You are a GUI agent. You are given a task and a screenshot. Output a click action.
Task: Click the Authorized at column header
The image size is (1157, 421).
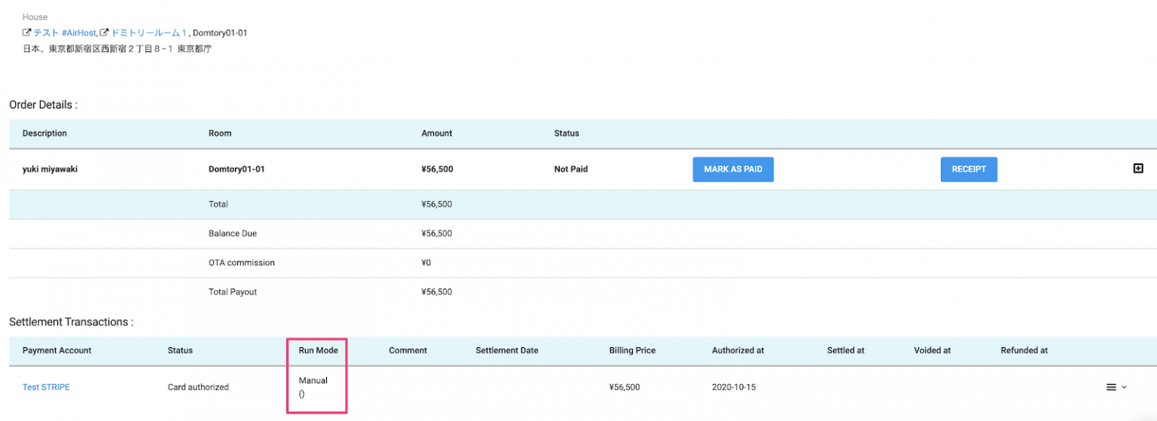738,350
